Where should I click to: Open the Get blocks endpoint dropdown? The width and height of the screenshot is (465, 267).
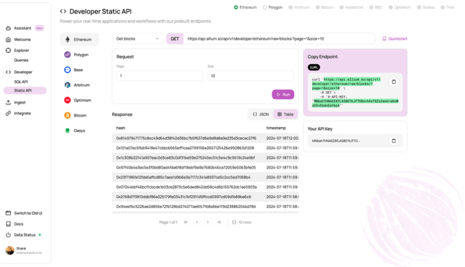click(138, 39)
